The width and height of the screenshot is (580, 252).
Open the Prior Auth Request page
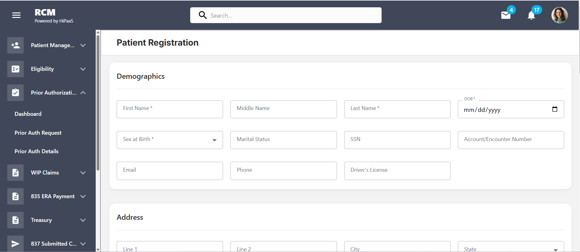click(x=38, y=133)
